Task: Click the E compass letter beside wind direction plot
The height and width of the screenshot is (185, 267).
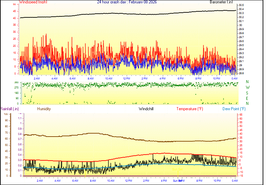Action: [x=247, y=99]
